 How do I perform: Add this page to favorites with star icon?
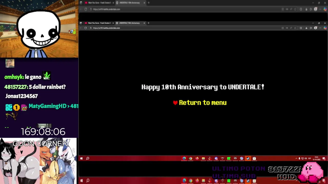[295, 28]
